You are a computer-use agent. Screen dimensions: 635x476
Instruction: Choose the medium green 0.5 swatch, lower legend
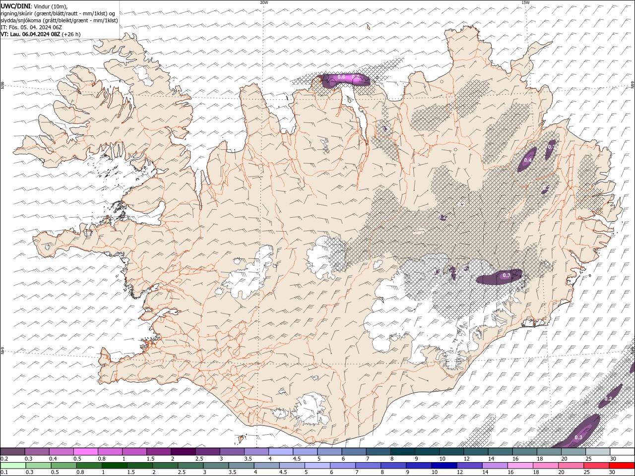[63, 465]
